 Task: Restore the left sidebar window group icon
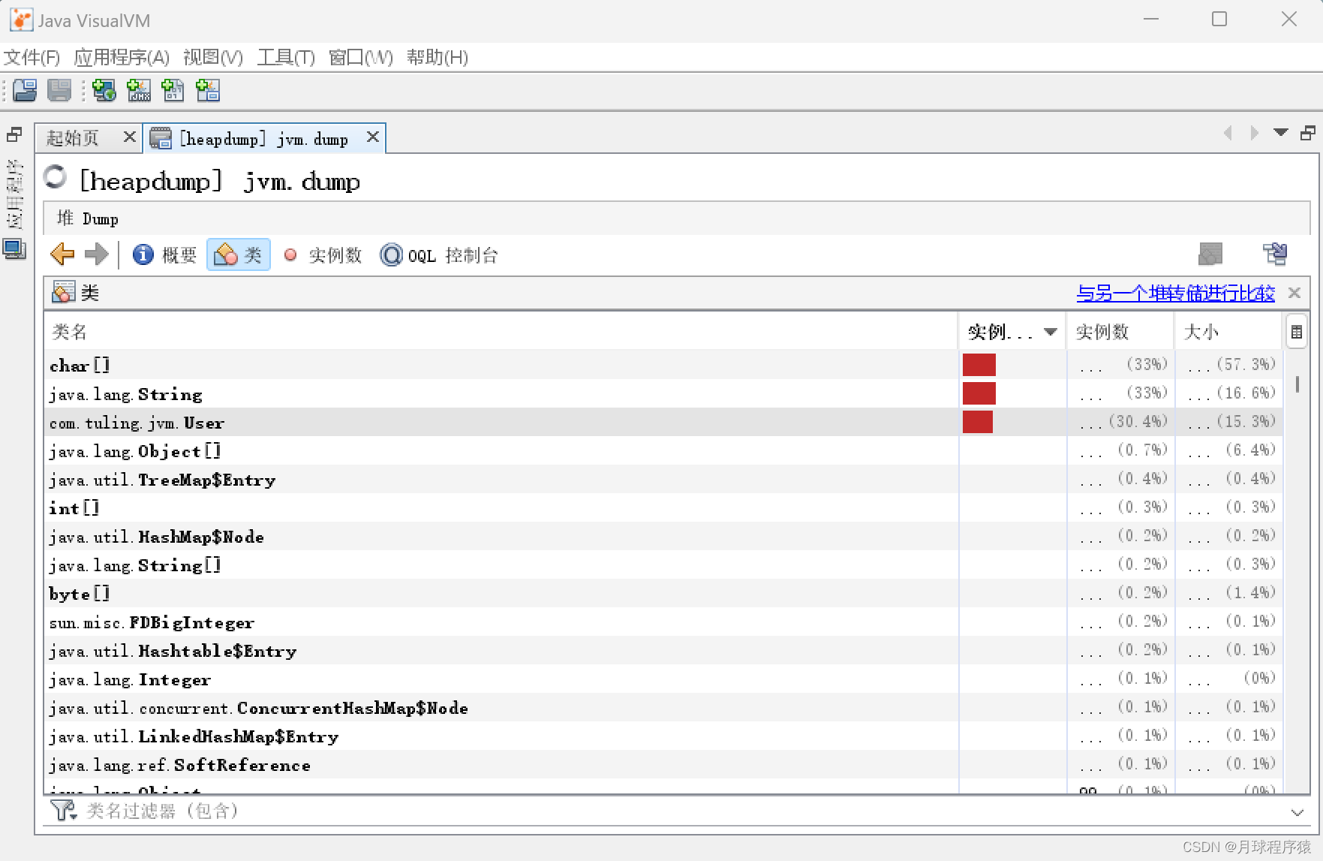tap(14, 135)
